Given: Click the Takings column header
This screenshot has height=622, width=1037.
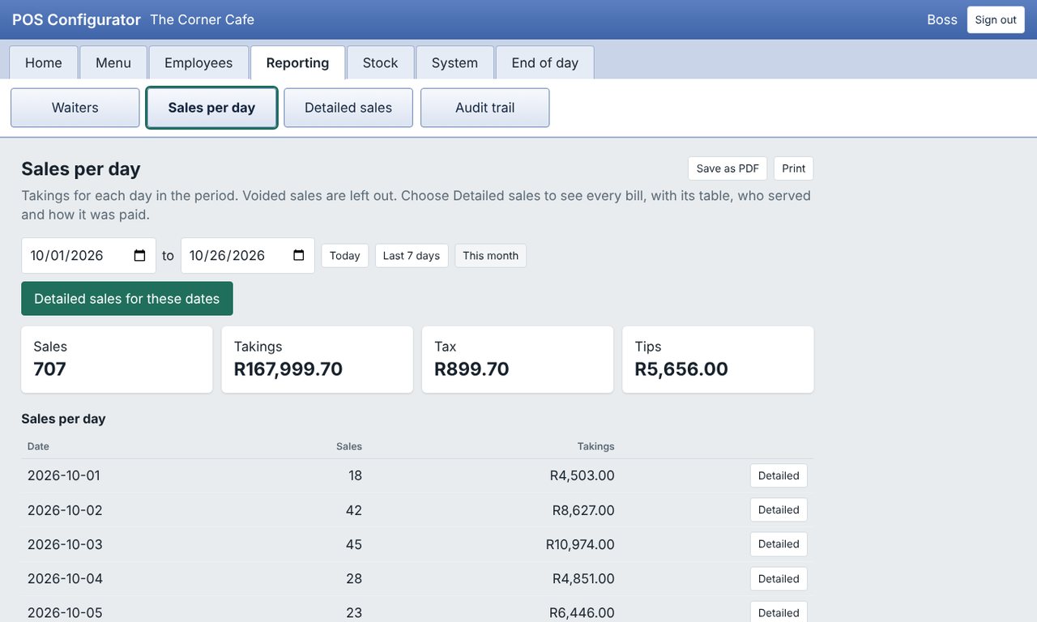Looking at the screenshot, I should click(595, 446).
